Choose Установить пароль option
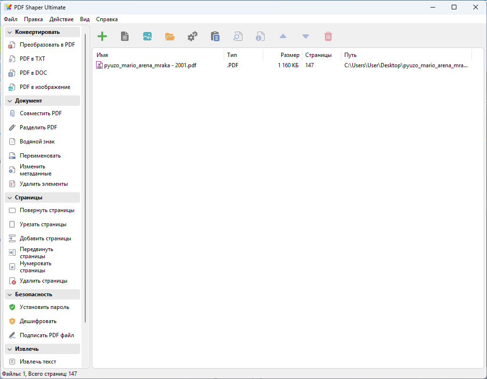The width and height of the screenshot is (487, 379). point(44,307)
